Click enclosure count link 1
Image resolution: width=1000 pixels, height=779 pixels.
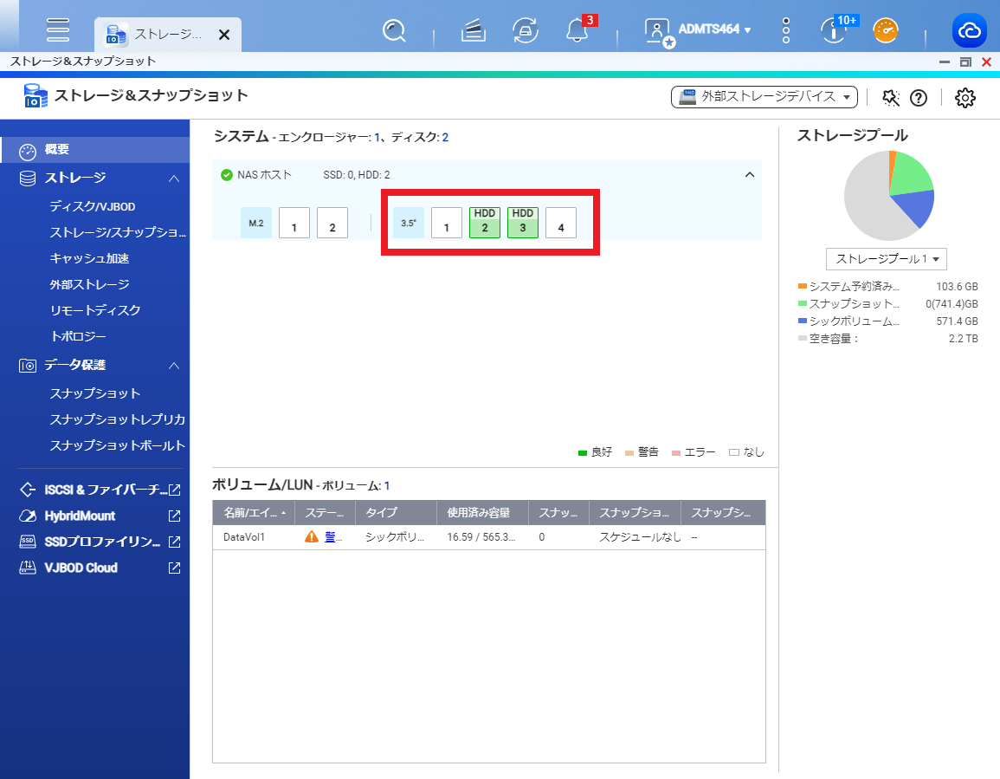377,137
